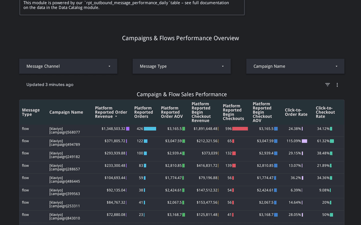361x225 pixels.
Task: Open the Message Type filter dropdown
Action: (181, 66)
